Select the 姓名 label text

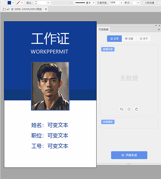(x=38, y=125)
